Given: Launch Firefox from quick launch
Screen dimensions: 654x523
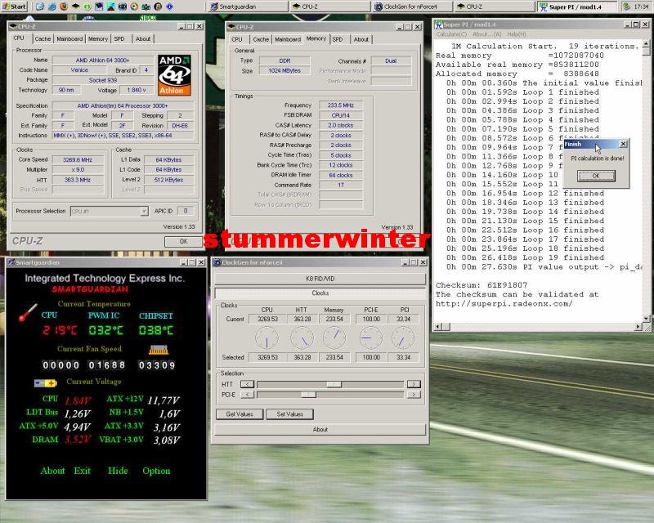Looking at the screenshot, I should 64,7.
